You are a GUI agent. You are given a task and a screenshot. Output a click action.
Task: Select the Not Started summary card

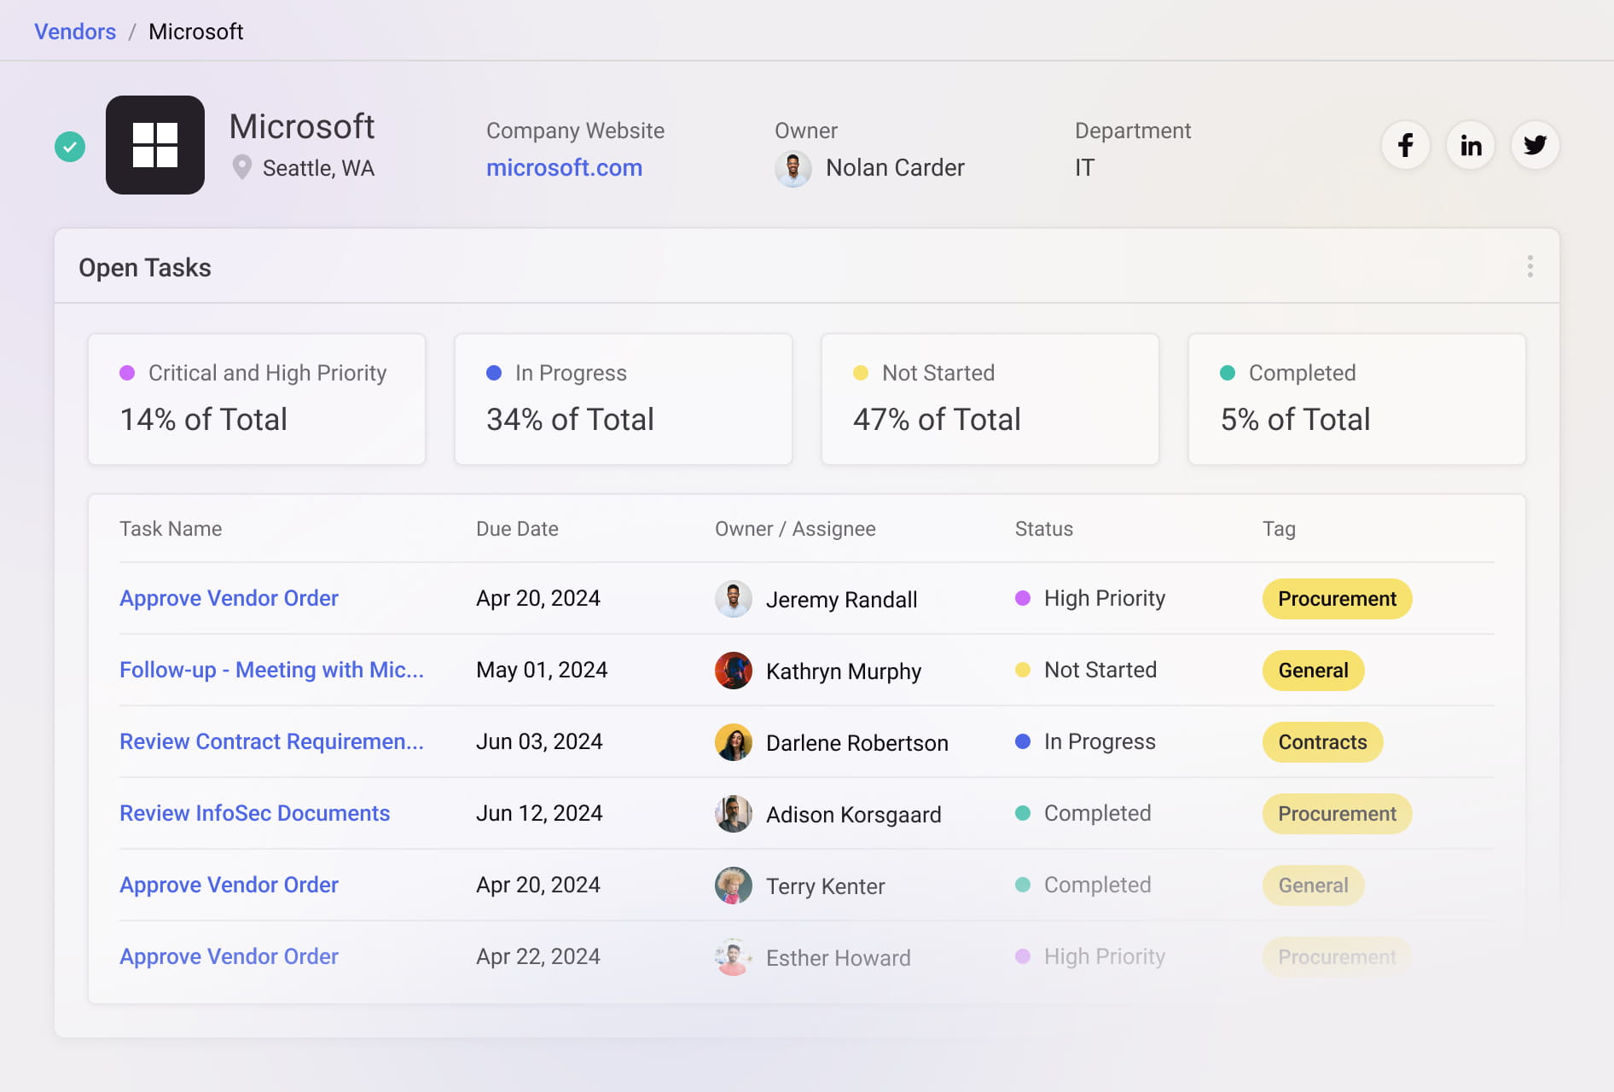coord(990,399)
